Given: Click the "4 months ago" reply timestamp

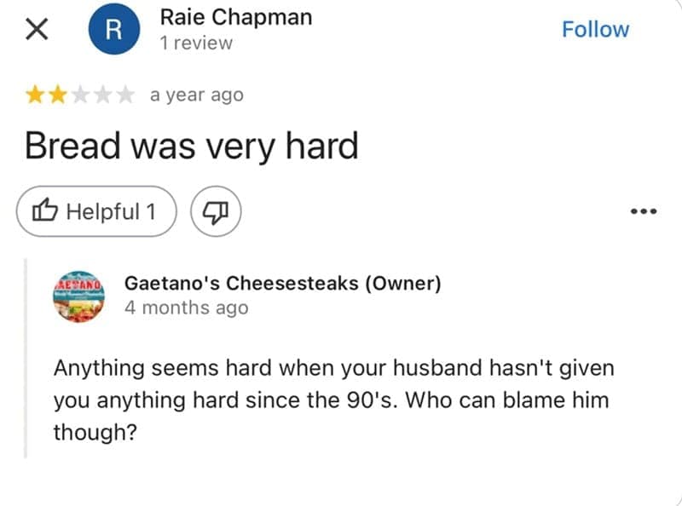Looking at the screenshot, I should click(x=186, y=308).
